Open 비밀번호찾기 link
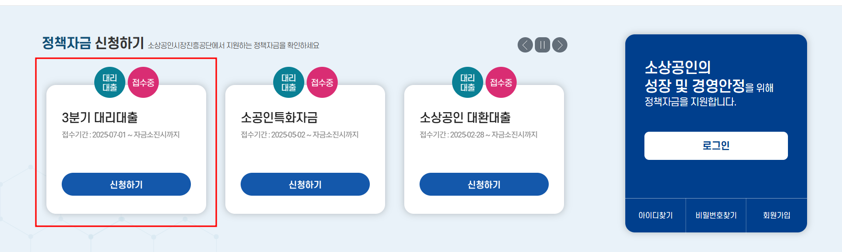The image size is (842, 252). click(716, 215)
